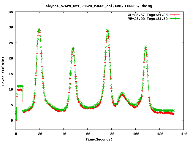Viewport: 190px width, 142px height.
Task: Click the plot title Skynet_57629_W51_23628_23662_cal.txt
Action: [99, 6]
